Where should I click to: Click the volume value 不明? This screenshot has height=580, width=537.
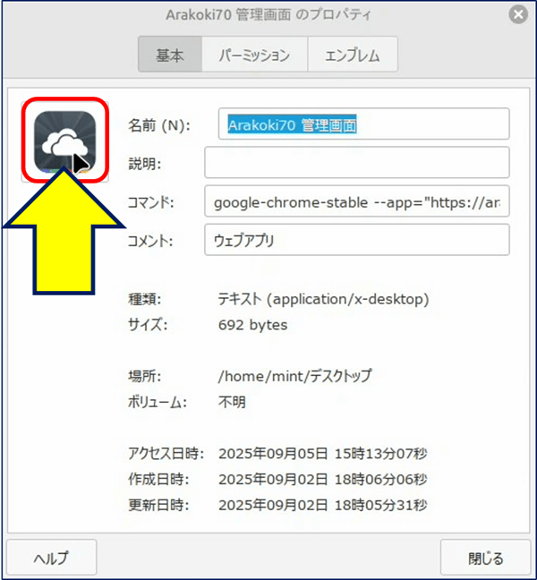pos(232,402)
